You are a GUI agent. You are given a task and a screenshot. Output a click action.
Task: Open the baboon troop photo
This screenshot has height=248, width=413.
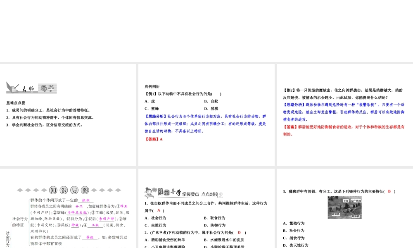[344, 207]
